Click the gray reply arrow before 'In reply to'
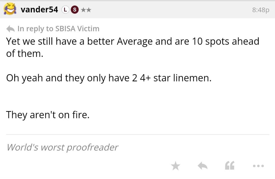This screenshot has width=275, height=179. click(x=10, y=28)
